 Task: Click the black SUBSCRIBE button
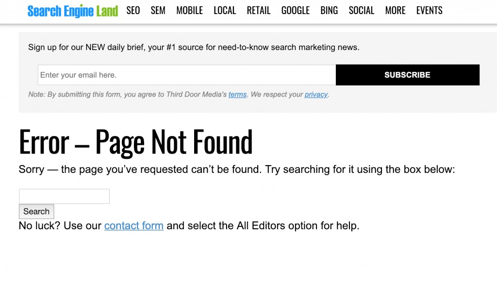[408, 75]
